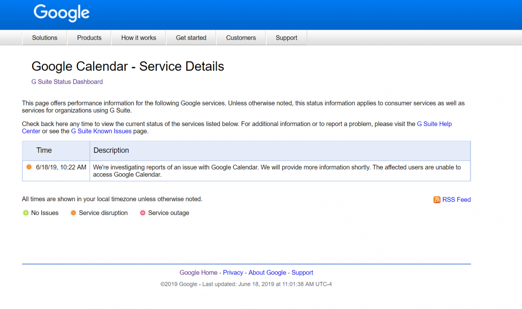This screenshot has height=309, width=522.
Task: Open the Customers navigation tab
Action: click(x=241, y=38)
